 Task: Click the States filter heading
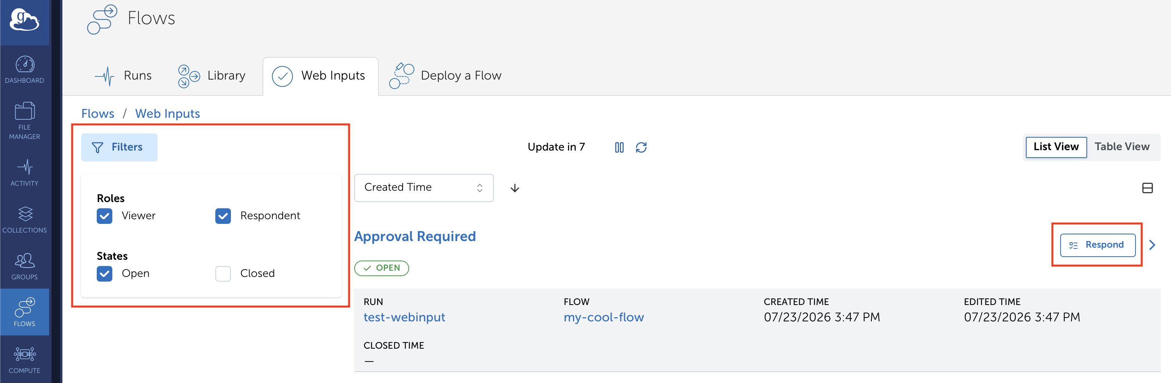(x=112, y=256)
